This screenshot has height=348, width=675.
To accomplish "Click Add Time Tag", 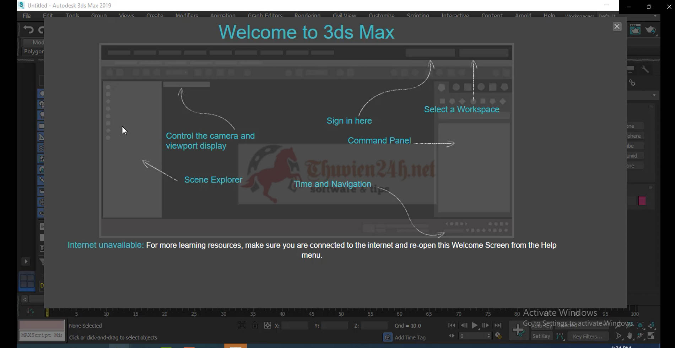I will click(x=410, y=337).
